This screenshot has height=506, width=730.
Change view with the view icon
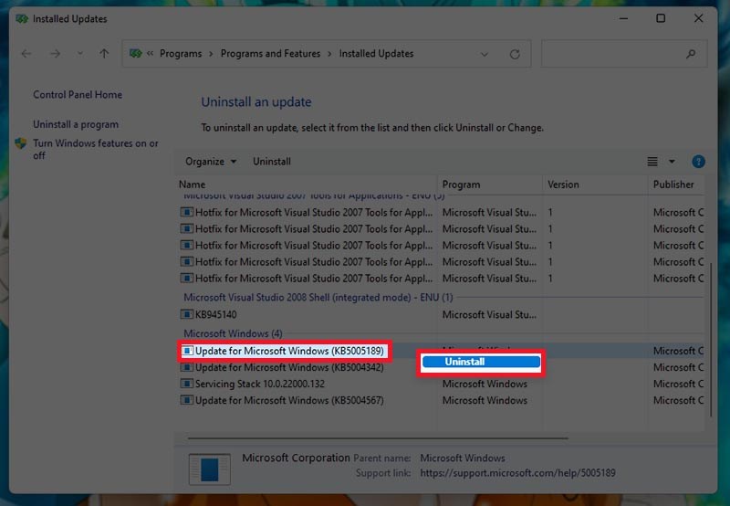tap(652, 162)
